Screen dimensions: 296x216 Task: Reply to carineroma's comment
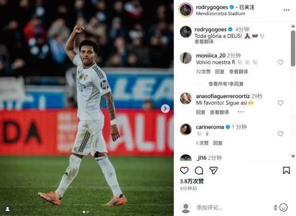coord(218,143)
